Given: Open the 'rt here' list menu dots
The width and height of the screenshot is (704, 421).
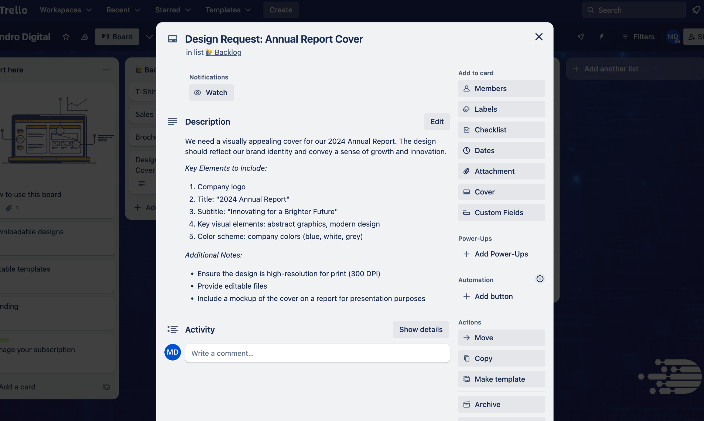Looking at the screenshot, I should pos(106,70).
